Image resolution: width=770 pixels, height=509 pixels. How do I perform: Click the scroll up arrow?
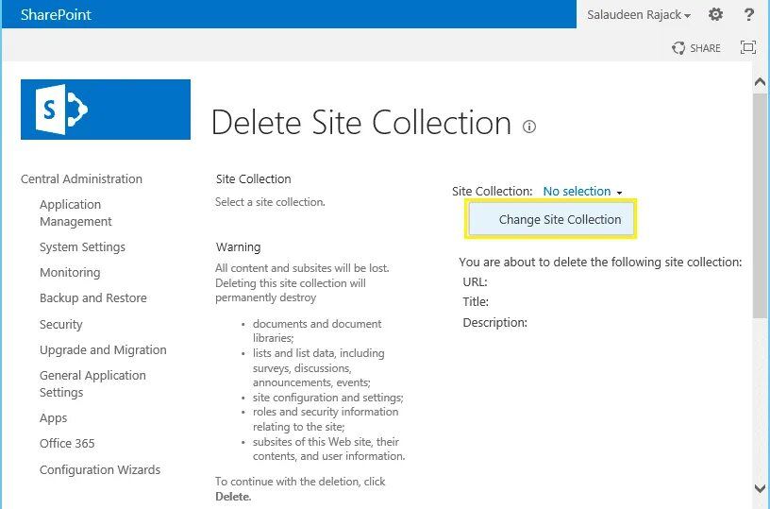760,82
